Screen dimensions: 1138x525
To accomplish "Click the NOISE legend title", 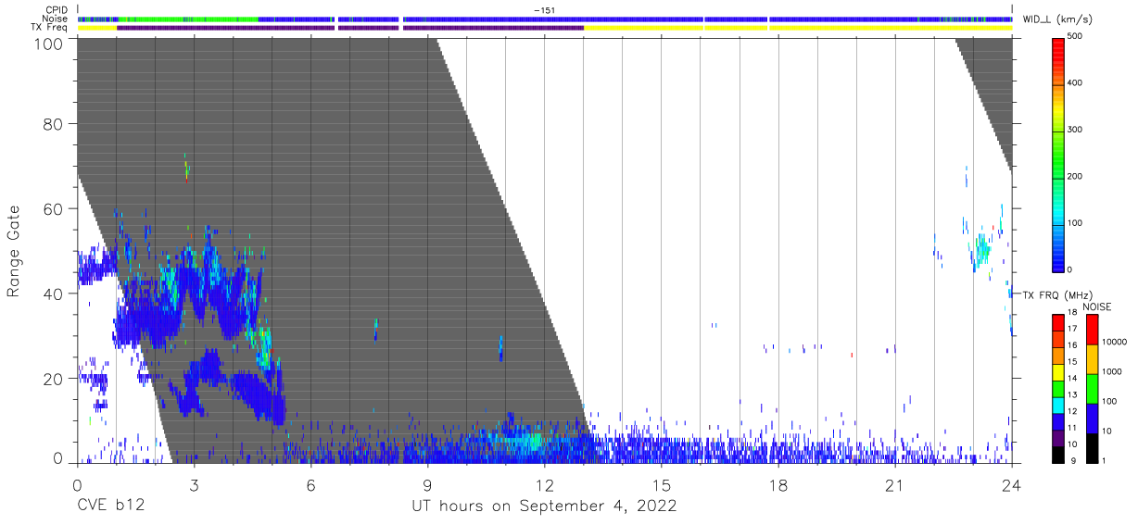I will [1096, 306].
